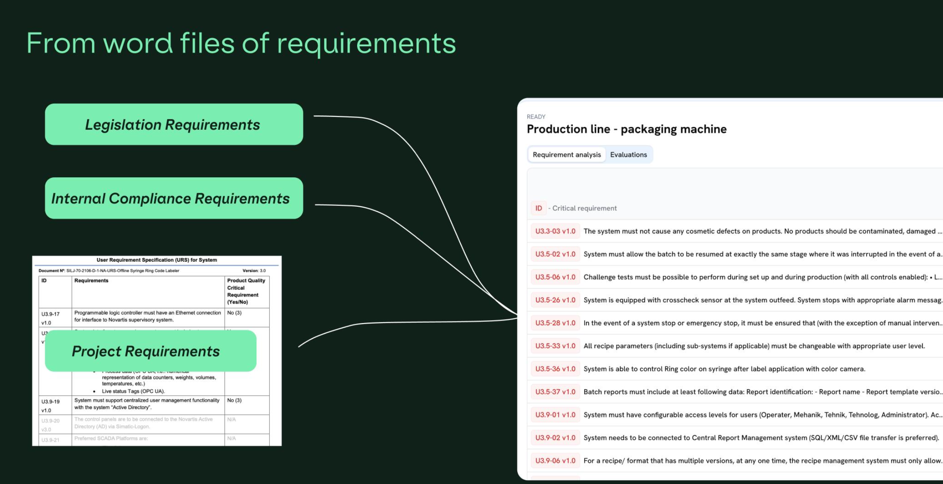Click the red ID legend badge
943x484 pixels.
[x=538, y=208]
